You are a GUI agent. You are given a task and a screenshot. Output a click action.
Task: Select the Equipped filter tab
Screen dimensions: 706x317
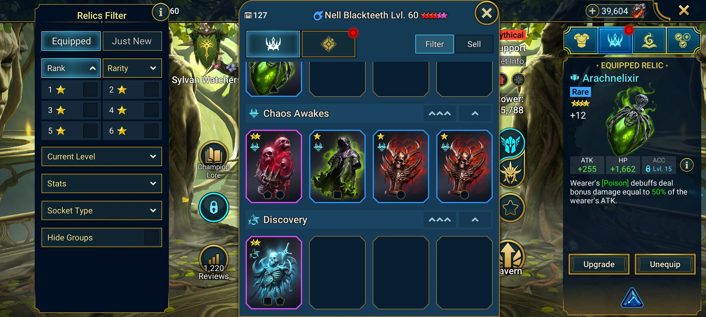(x=71, y=41)
